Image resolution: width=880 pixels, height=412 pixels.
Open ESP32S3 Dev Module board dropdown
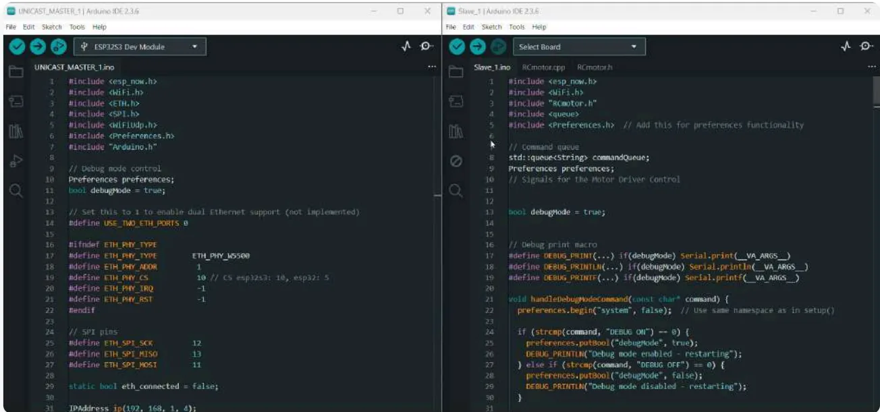[x=140, y=47]
